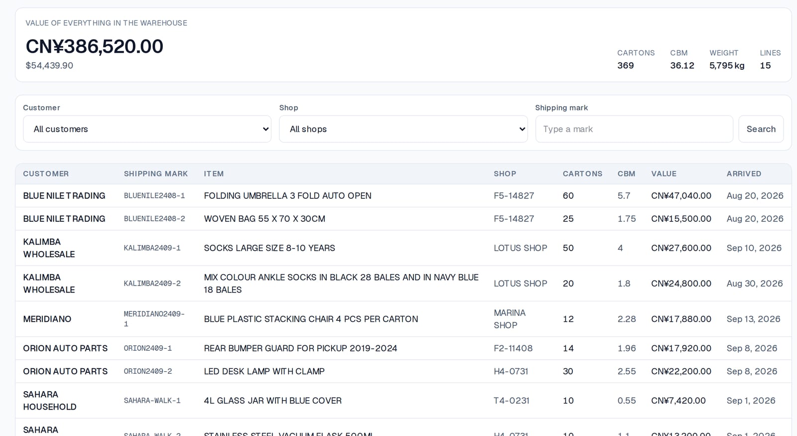
Task: Click the CARTONS column header
Action: 582,174
